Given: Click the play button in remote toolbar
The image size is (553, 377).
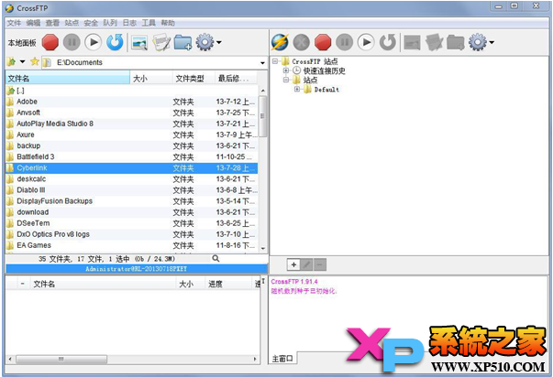Looking at the screenshot, I should pyautogui.click(x=366, y=42).
